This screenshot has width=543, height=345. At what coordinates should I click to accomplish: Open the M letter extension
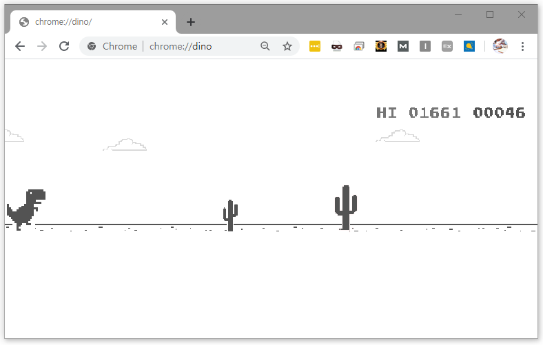point(403,46)
